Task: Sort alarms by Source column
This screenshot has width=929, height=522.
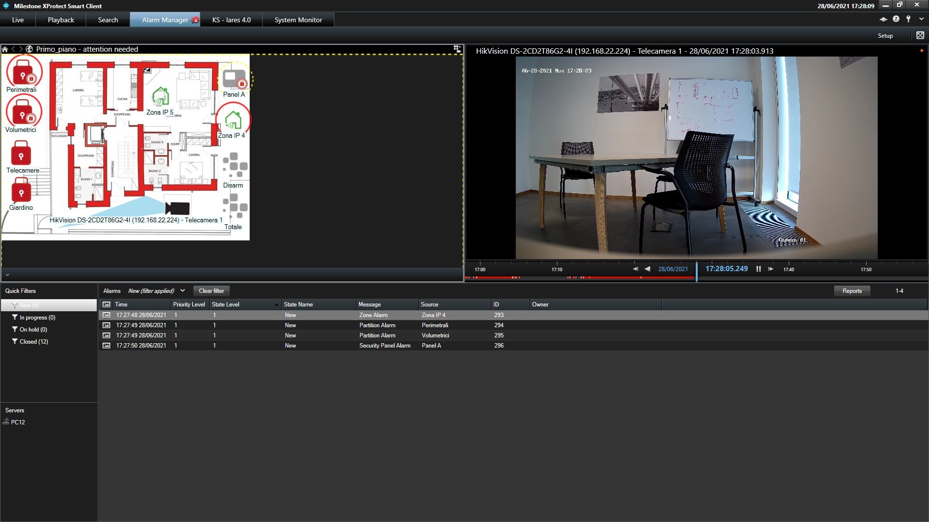Action: pyautogui.click(x=455, y=304)
